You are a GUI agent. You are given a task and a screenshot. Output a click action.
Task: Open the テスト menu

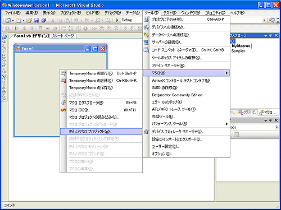pyautogui.click(x=170, y=13)
